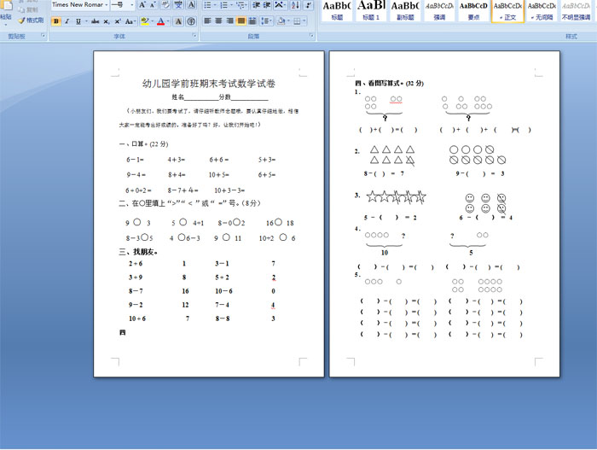
Task: Click the Line Spacing icon
Action: (265, 21)
